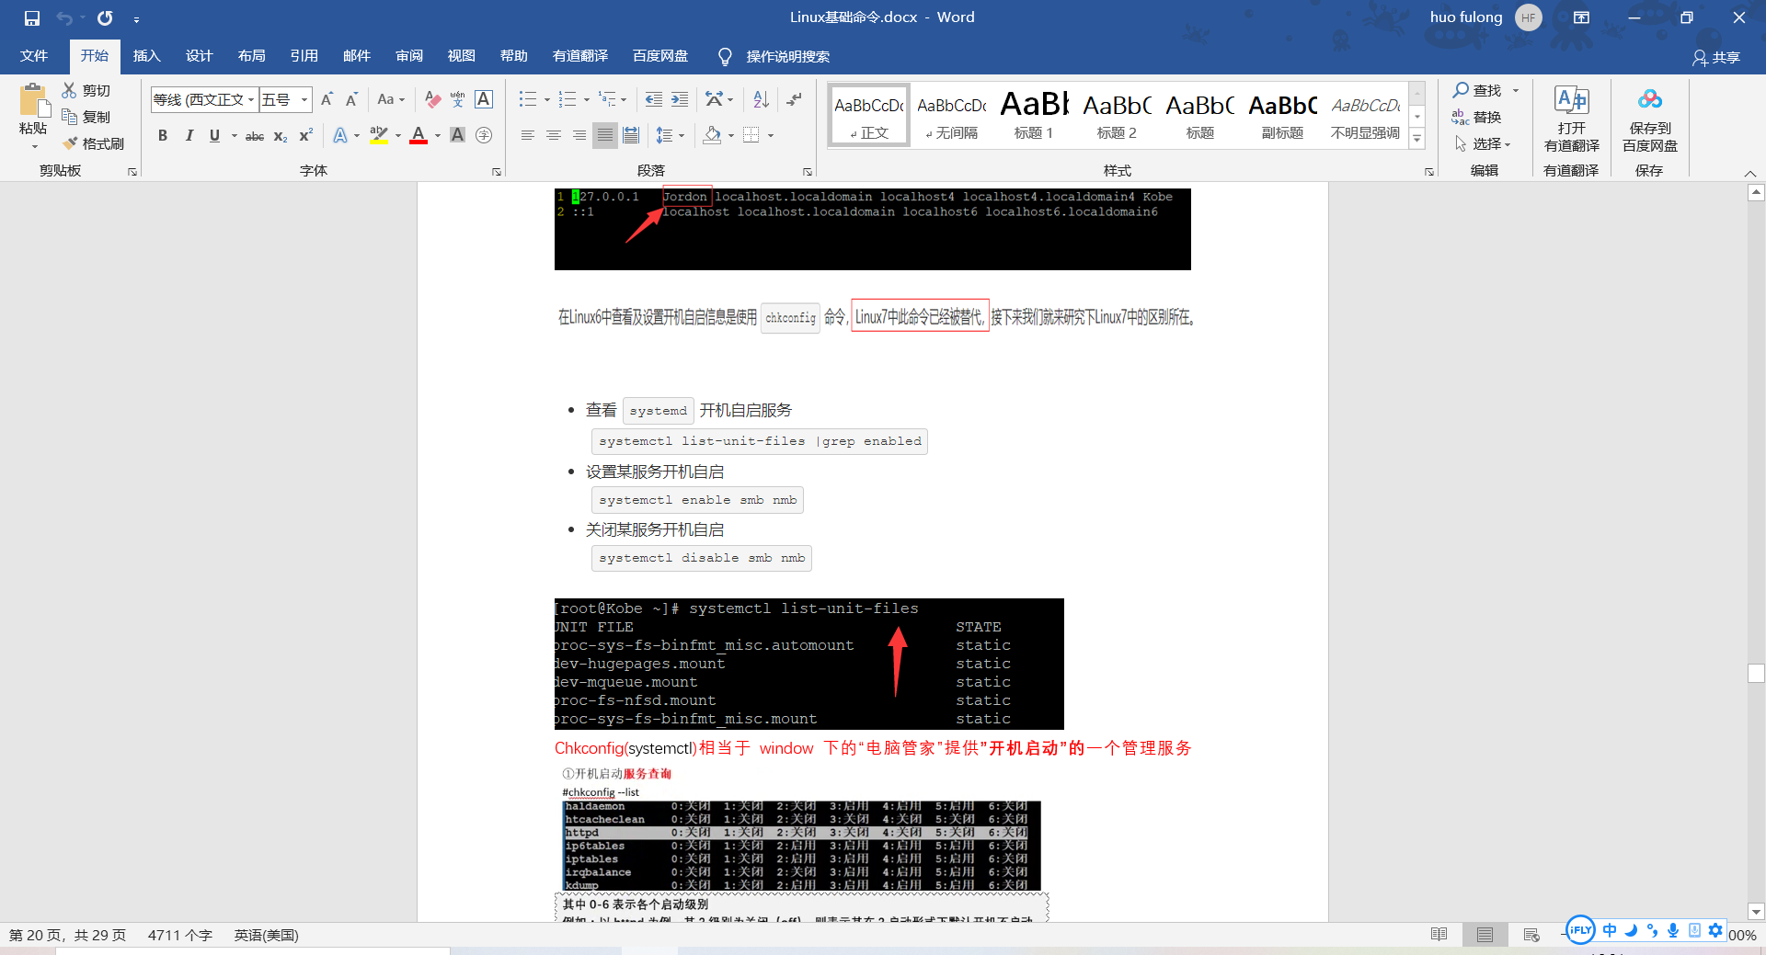The width and height of the screenshot is (1766, 955).
Task: Open the font color dropdown arrow
Action: tap(438, 136)
